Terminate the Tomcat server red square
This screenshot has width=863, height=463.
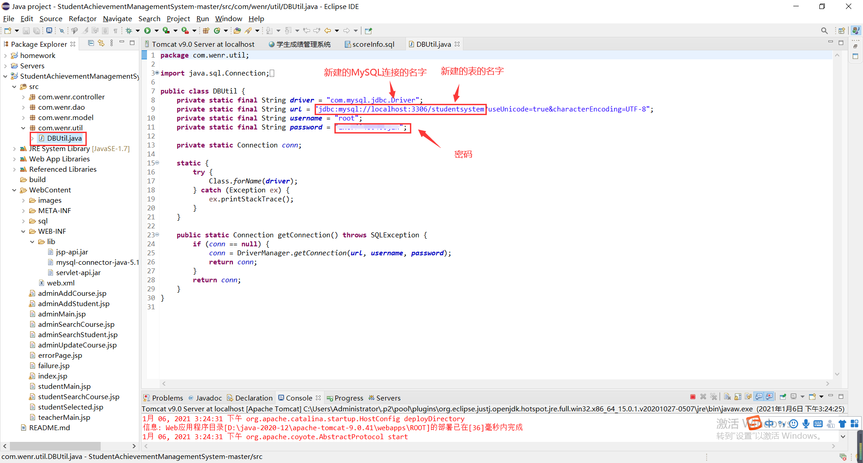(x=693, y=396)
